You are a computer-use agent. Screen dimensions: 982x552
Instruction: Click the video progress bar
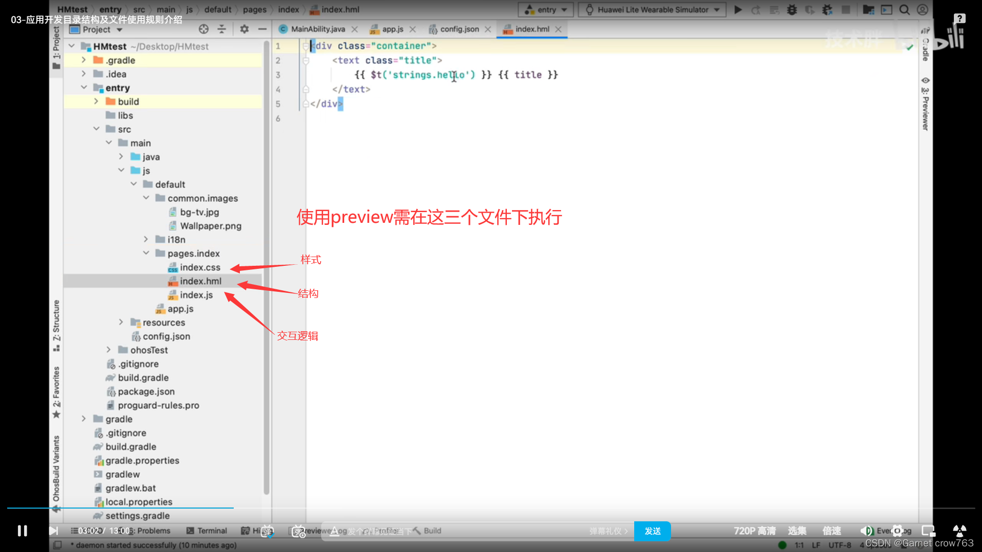tap(491, 508)
